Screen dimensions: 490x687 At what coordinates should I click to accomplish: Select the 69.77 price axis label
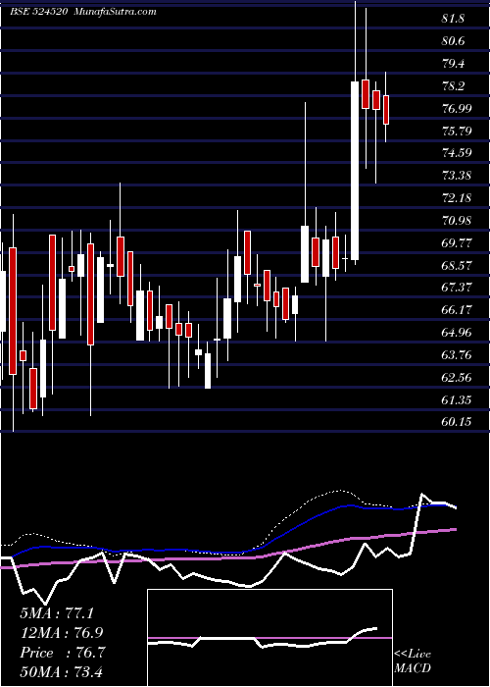(x=457, y=242)
